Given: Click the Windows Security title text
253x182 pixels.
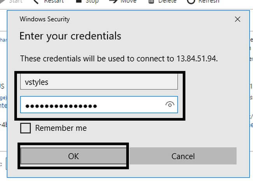Looking at the screenshot, I should tap(45, 19).
